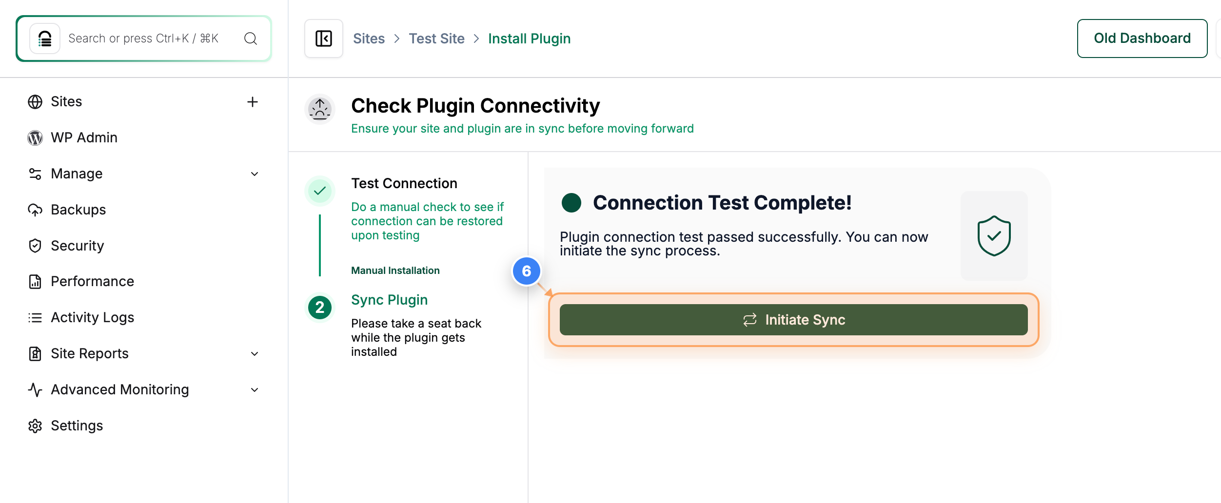Switch to the Old Dashboard
The width and height of the screenshot is (1221, 503).
(x=1142, y=38)
